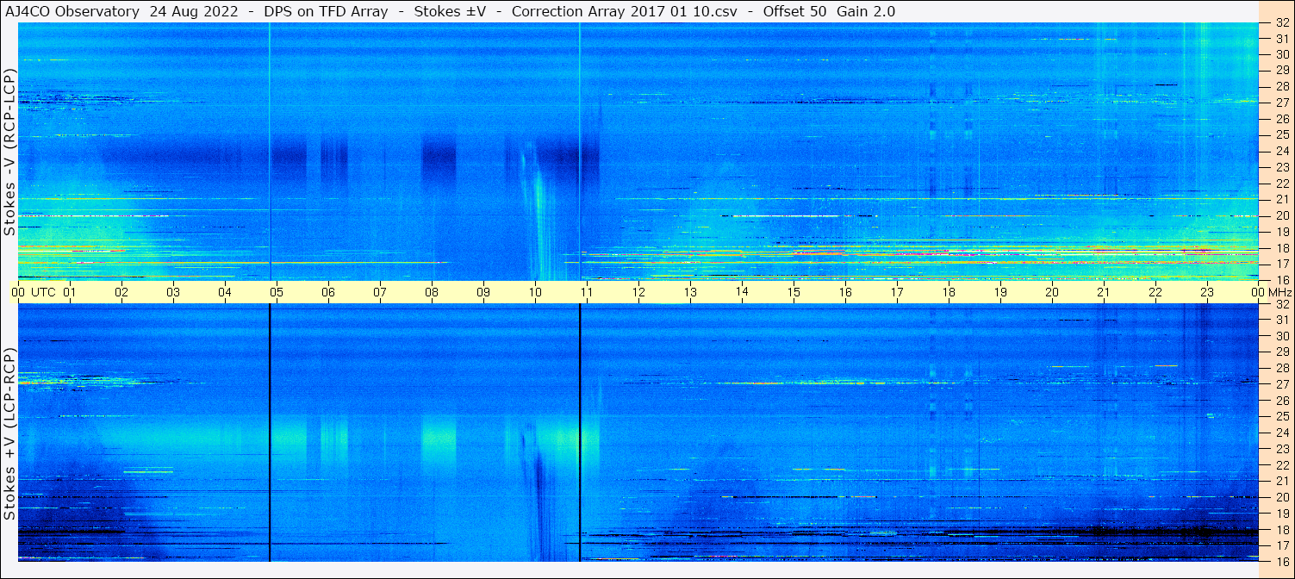Screen dimensions: 1295x579
Task: Click the 28 MHz tick of Stokes -V panel
Action: coord(1282,86)
